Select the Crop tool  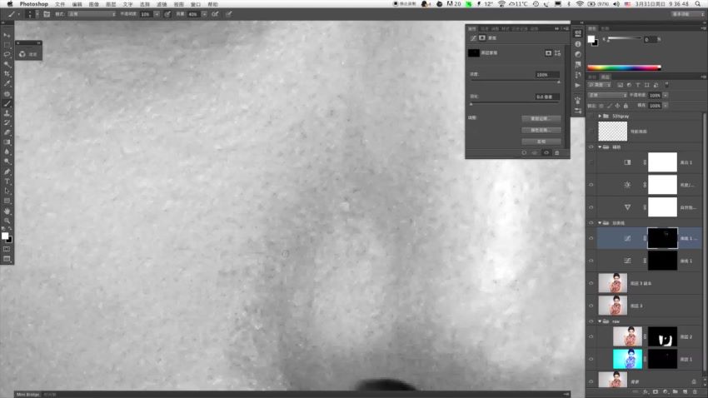coord(7,73)
